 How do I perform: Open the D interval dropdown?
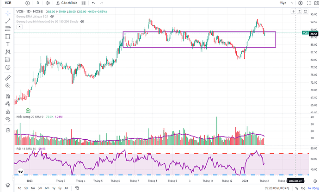click(38, 3)
